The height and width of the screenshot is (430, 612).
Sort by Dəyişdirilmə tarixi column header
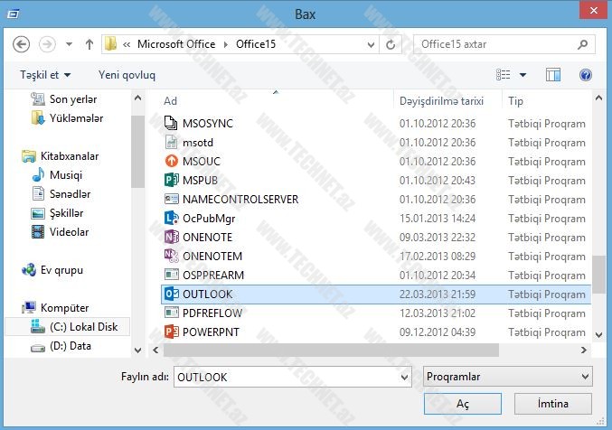coord(442,101)
